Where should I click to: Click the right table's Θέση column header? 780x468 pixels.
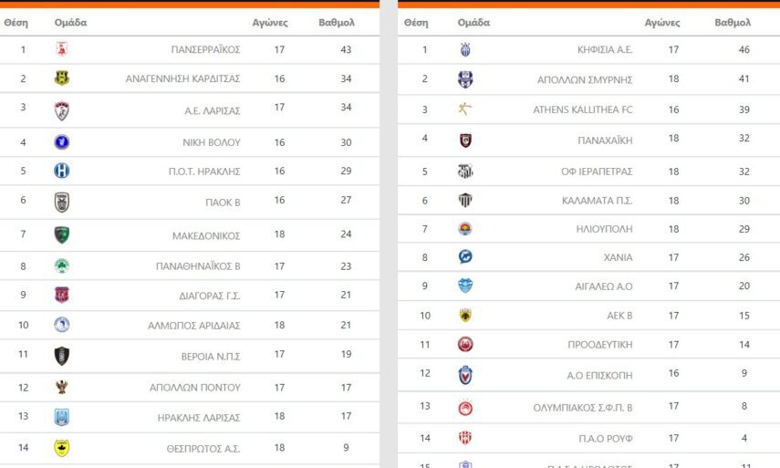tap(415, 22)
